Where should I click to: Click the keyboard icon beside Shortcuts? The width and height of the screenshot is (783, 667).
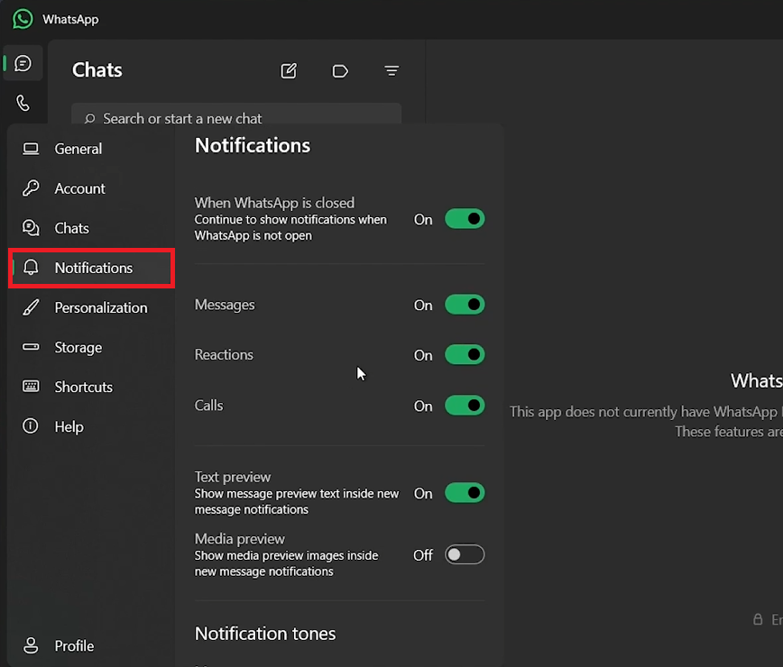(x=31, y=386)
